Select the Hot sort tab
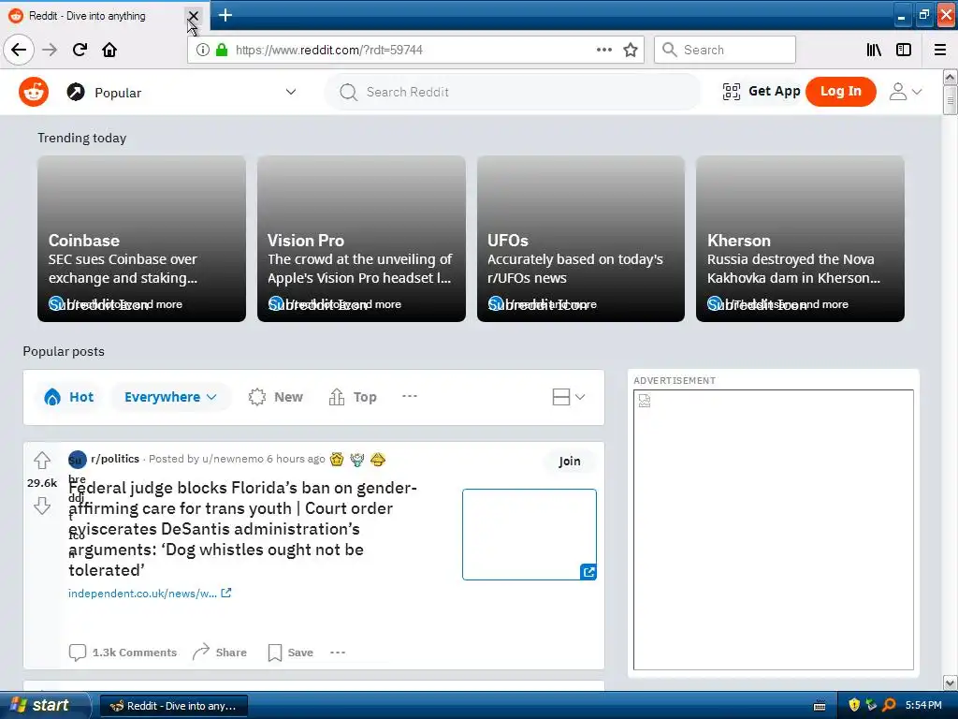 pos(68,397)
